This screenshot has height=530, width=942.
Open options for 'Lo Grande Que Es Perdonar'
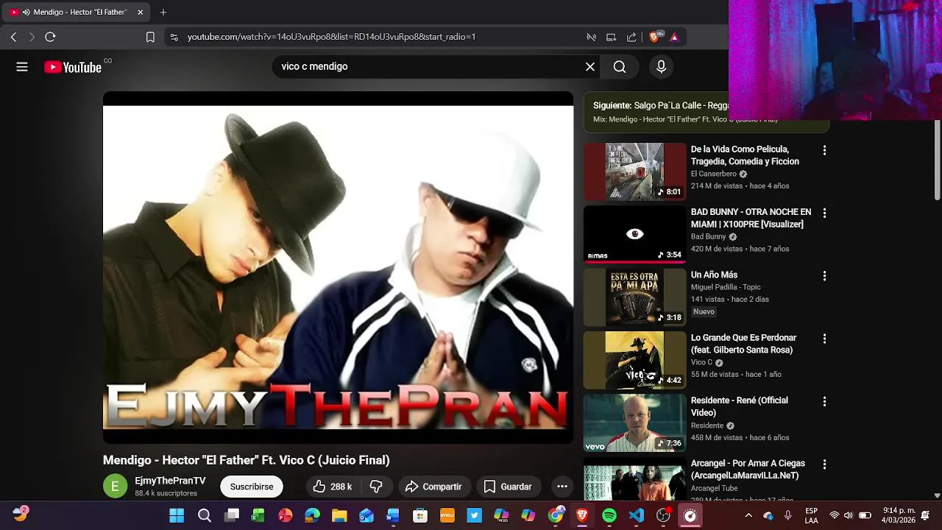(824, 339)
